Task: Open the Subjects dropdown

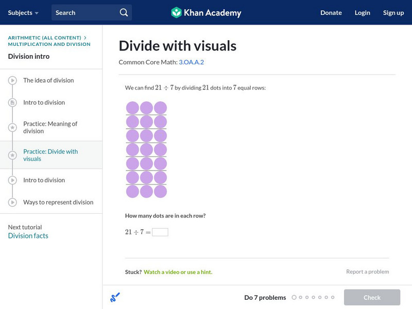Action: click(x=22, y=12)
